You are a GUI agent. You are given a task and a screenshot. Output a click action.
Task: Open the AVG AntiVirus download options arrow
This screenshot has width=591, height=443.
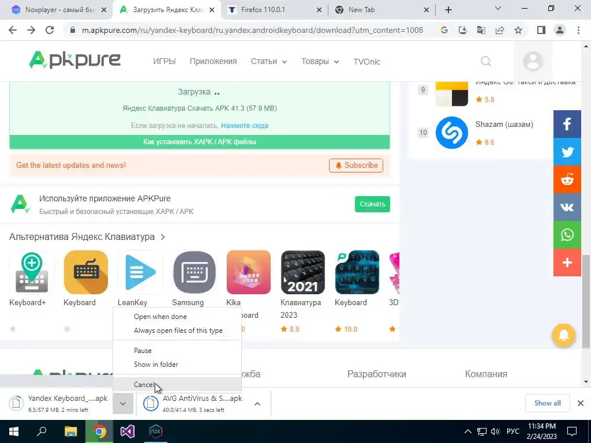click(x=257, y=403)
